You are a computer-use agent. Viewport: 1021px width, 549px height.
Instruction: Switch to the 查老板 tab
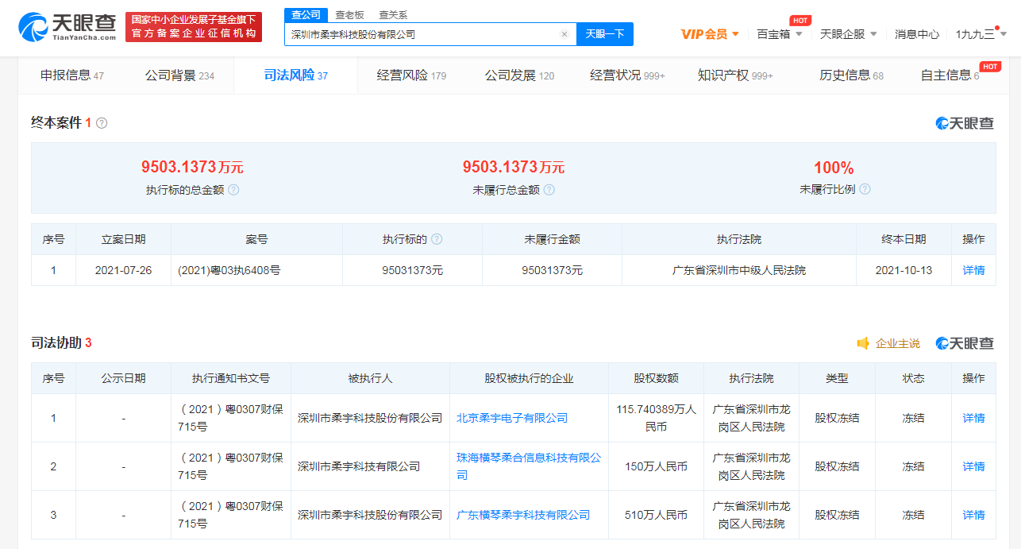[349, 14]
